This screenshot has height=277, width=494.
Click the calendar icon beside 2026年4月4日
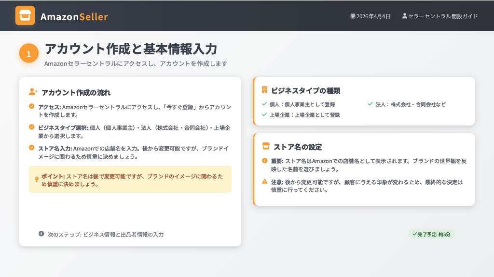pos(353,16)
